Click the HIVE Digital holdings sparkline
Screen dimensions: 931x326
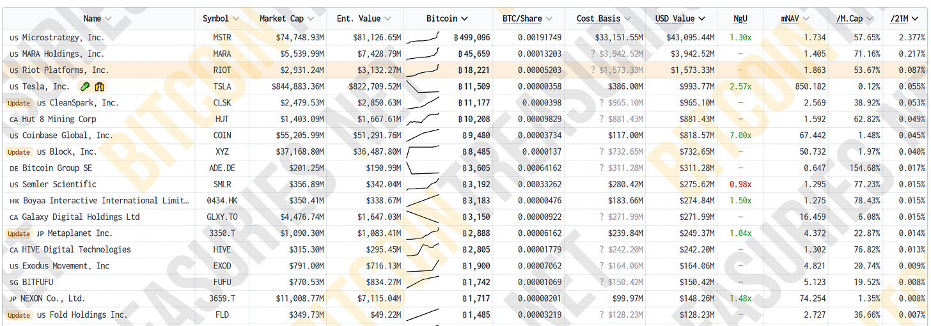tap(423, 249)
